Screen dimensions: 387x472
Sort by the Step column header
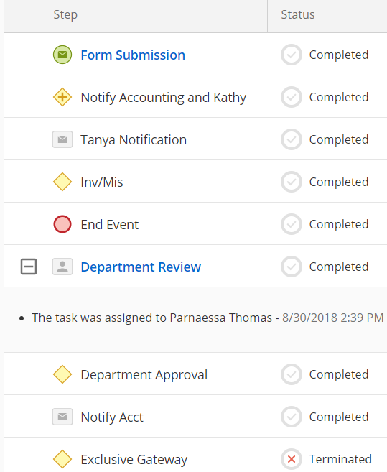(65, 15)
